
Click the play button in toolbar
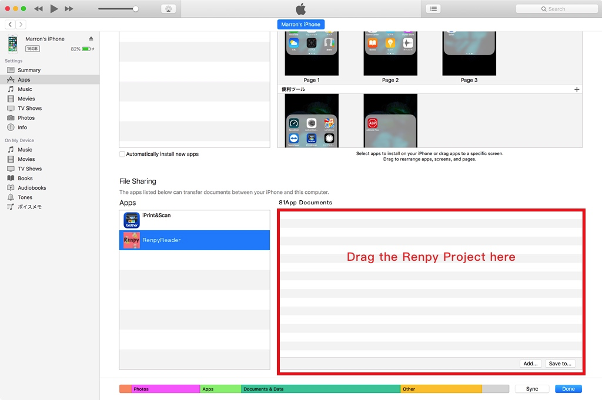pyautogui.click(x=54, y=9)
